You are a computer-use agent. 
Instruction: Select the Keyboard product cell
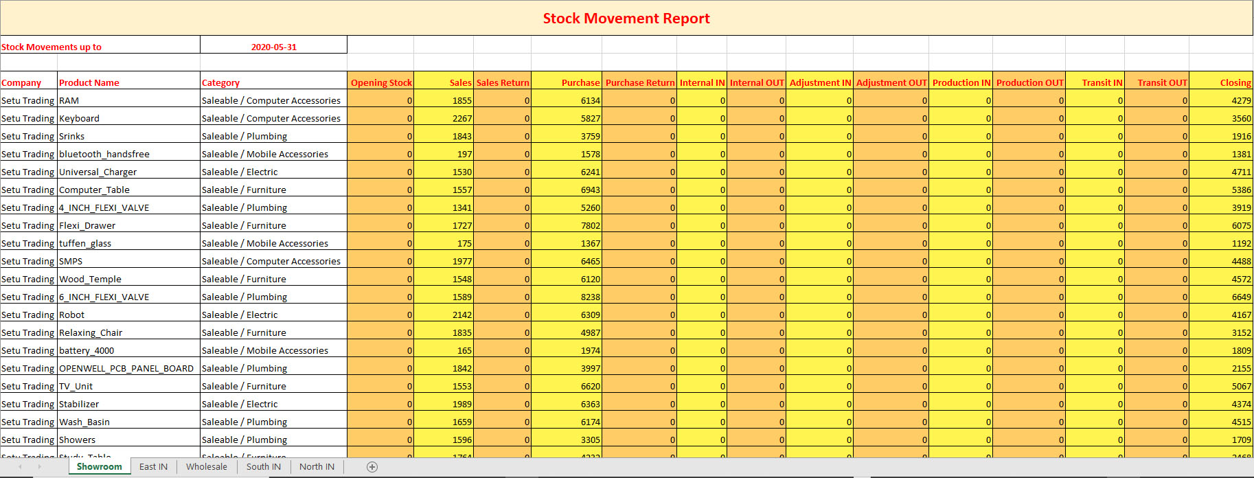click(x=128, y=116)
